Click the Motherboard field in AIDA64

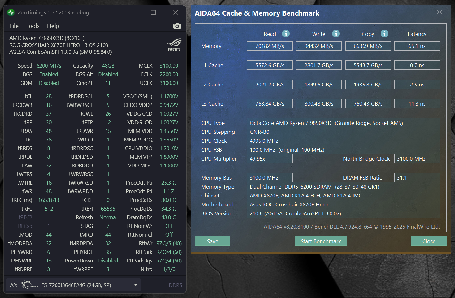point(343,205)
